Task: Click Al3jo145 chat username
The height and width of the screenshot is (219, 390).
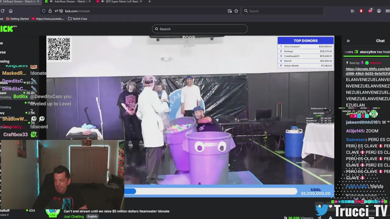Action: (x=355, y=131)
